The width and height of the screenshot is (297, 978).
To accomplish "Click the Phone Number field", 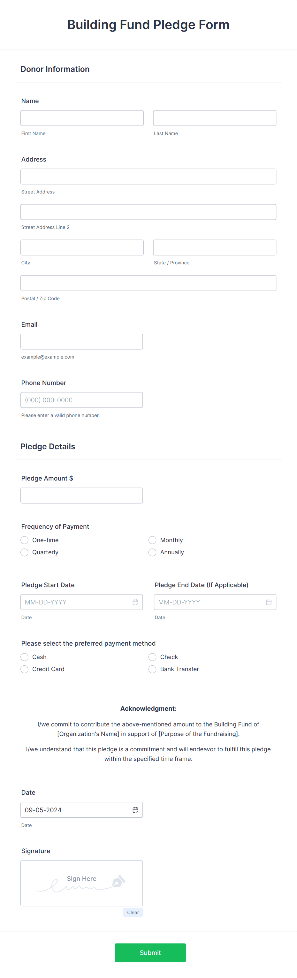I will [82, 400].
